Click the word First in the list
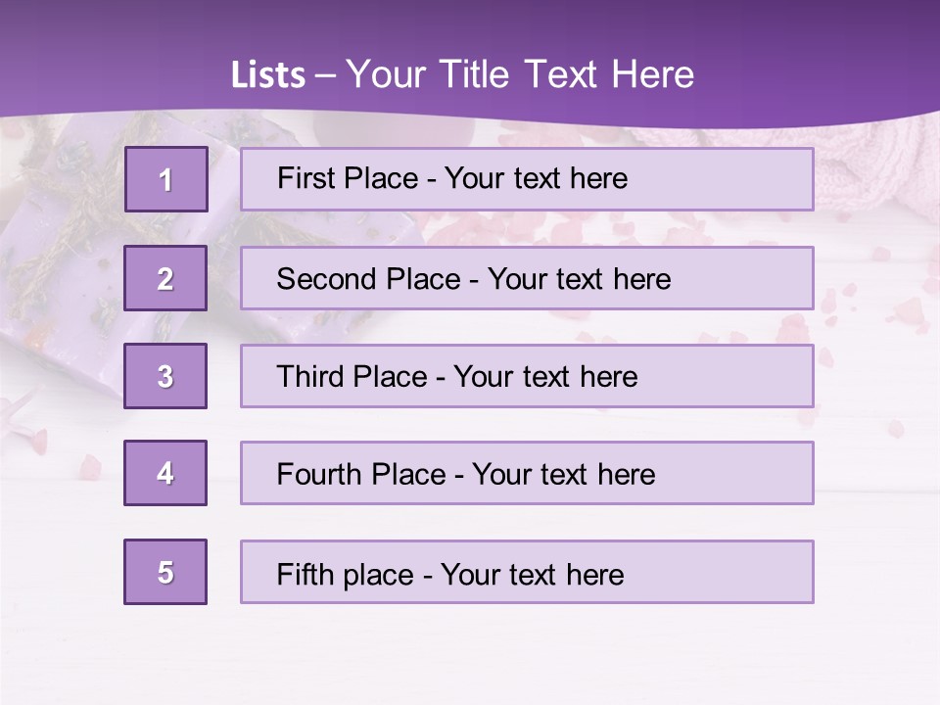This screenshot has height=705, width=940. click(x=305, y=178)
